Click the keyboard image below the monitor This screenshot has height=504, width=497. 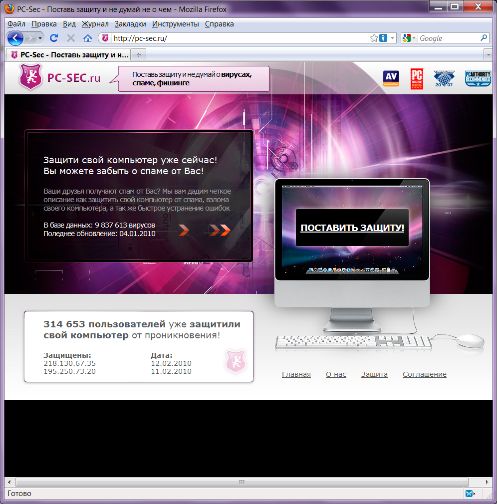(354, 342)
